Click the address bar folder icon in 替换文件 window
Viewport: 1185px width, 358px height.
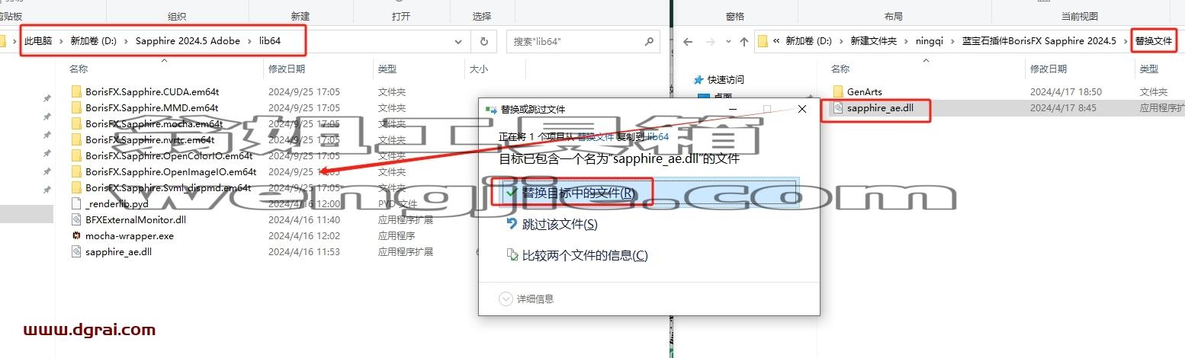click(x=763, y=41)
